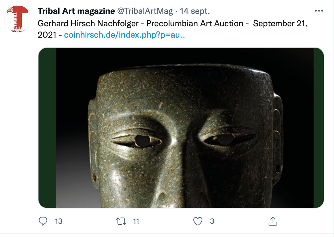Click the Gerhard Hirsch Nachfolger tweet text
The image size is (334, 237).
click(142, 23)
